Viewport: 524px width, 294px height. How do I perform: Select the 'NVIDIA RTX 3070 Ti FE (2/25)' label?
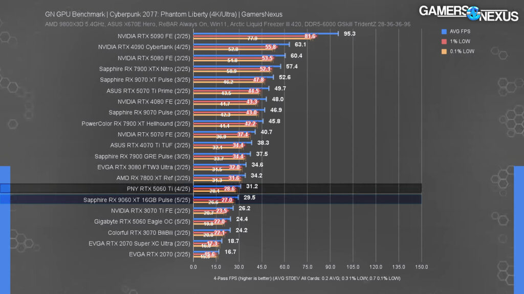[151, 211]
